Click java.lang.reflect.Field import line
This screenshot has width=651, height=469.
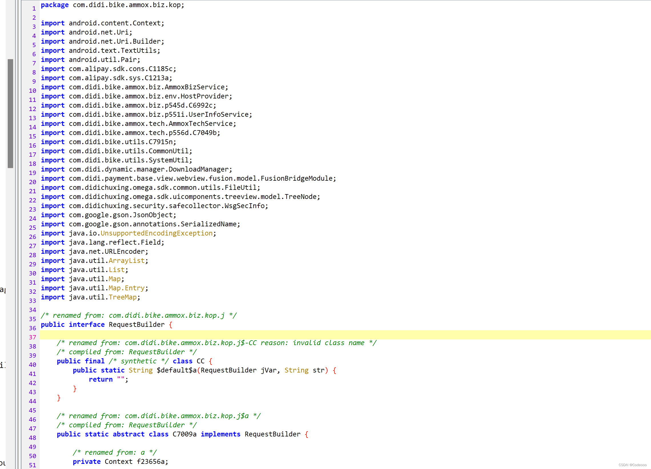103,243
